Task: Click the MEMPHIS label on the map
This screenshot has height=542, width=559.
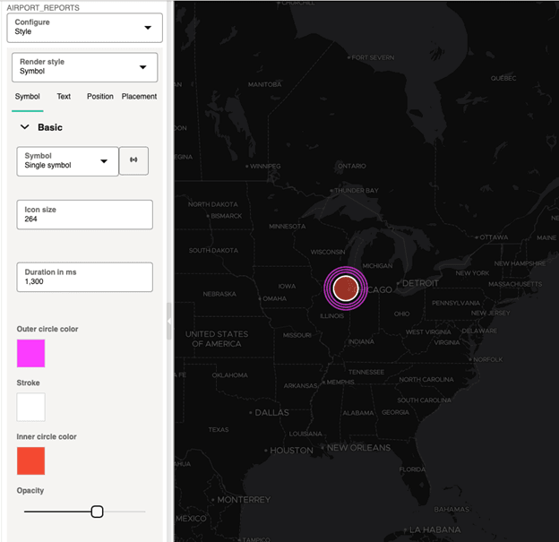Action: [x=340, y=382]
